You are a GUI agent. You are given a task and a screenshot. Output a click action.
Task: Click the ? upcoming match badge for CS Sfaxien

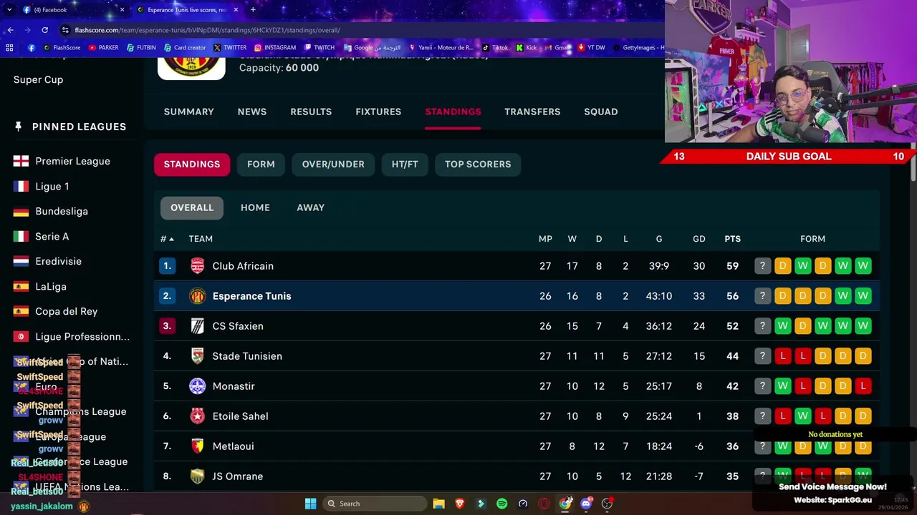(x=762, y=326)
